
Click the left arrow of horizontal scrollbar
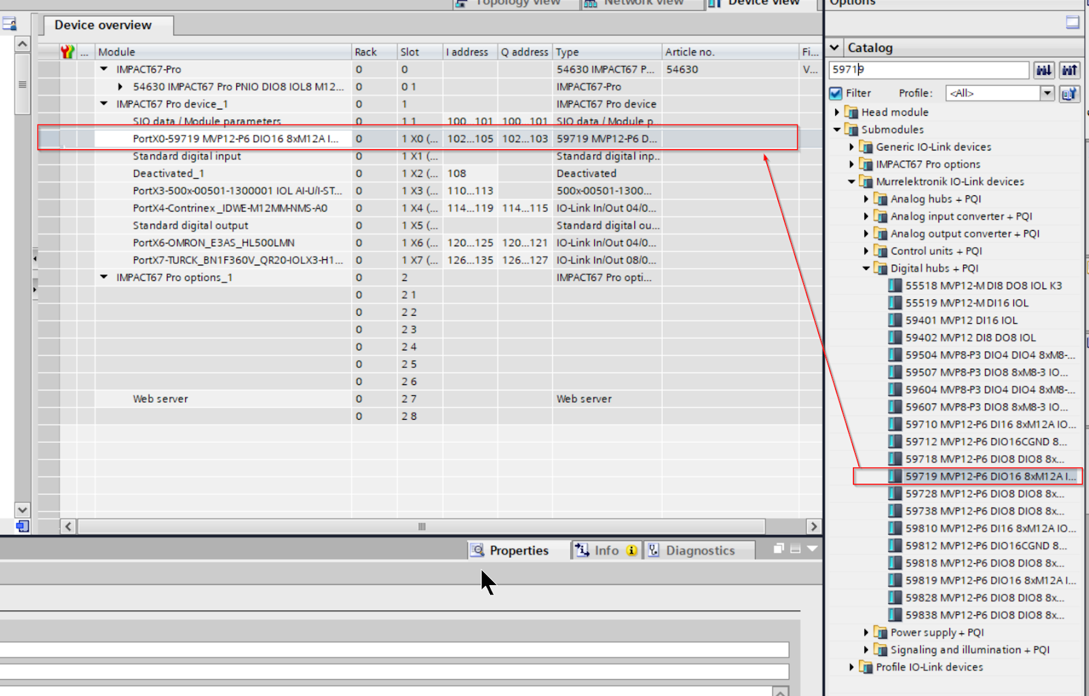(68, 527)
